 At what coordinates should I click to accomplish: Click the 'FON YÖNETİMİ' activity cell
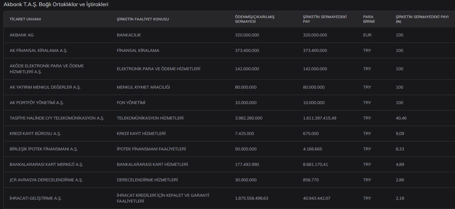tap(131, 103)
